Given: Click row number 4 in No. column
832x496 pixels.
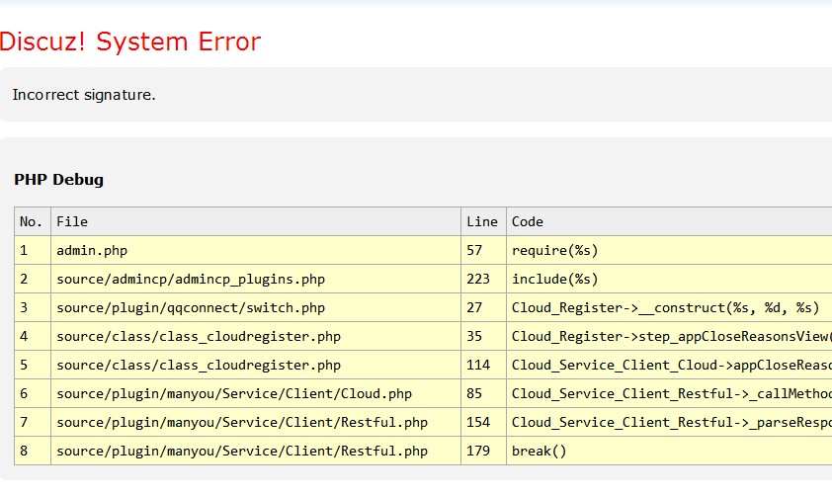Looking at the screenshot, I should tap(33, 336).
